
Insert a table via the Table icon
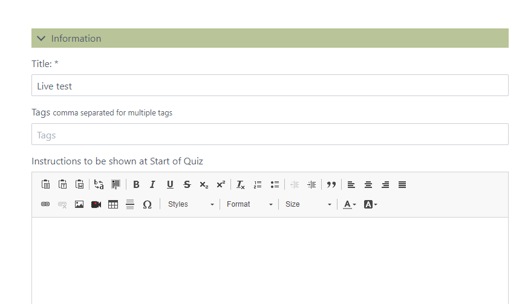click(113, 204)
